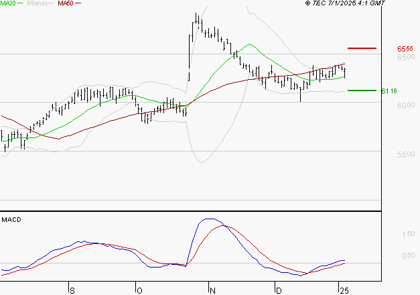
Task: Click the MA50 legend label
Action: pyautogui.click(x=66, y=3)
